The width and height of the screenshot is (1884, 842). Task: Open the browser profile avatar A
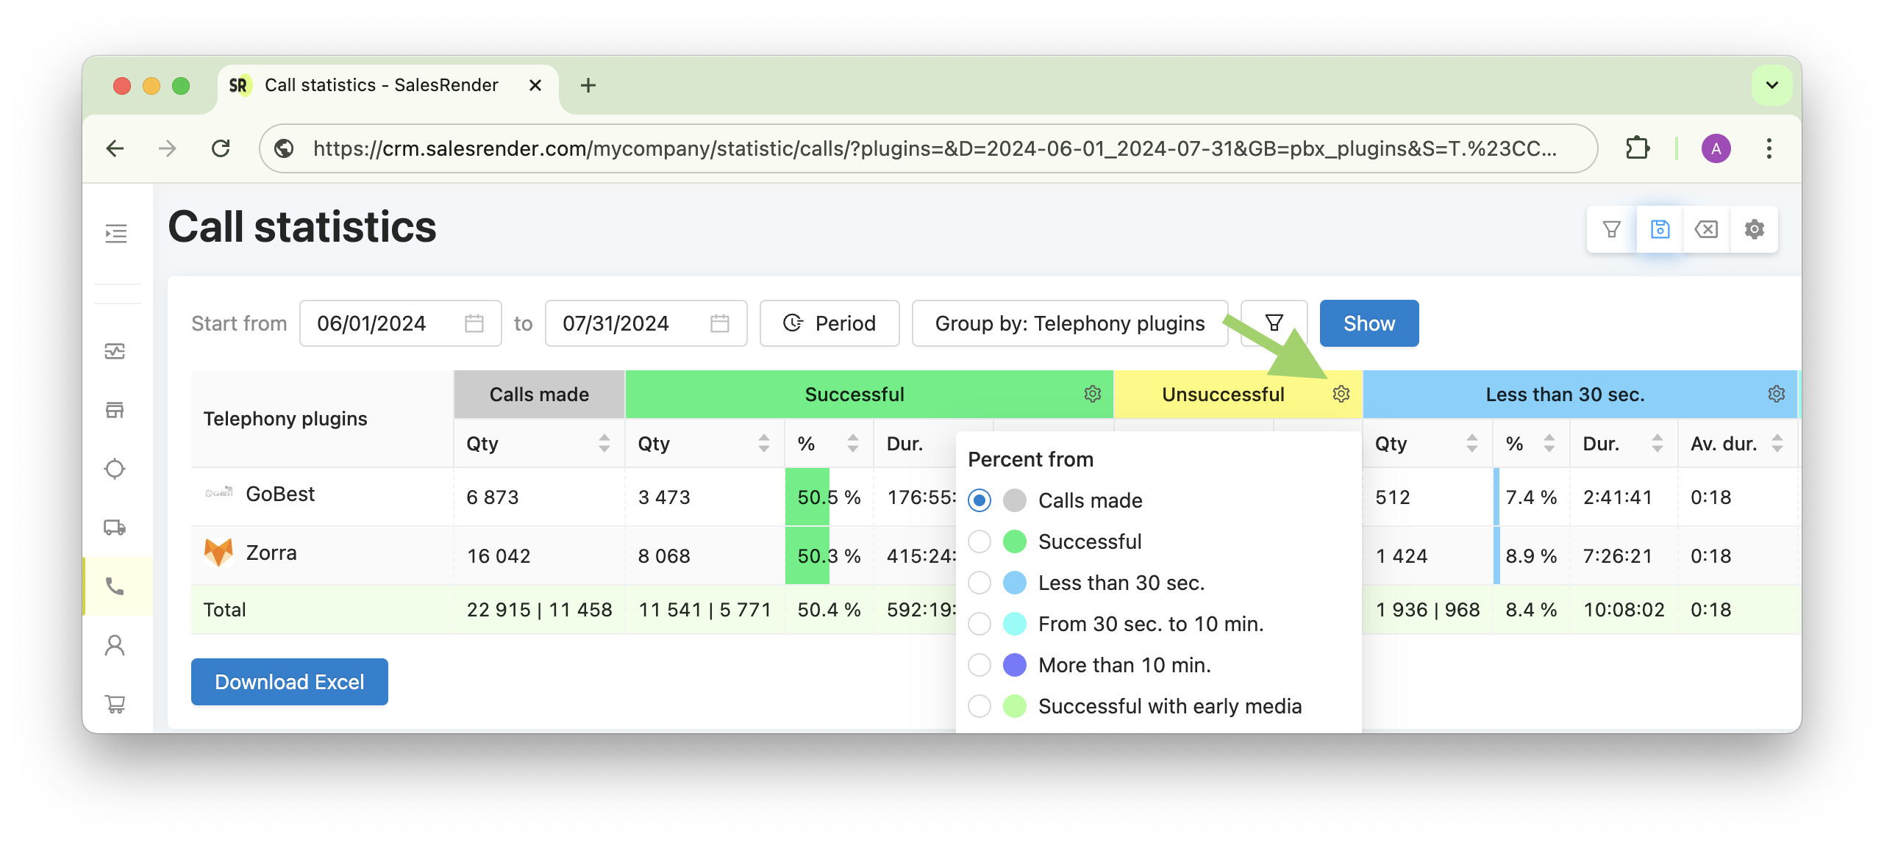click(1716, 148)
